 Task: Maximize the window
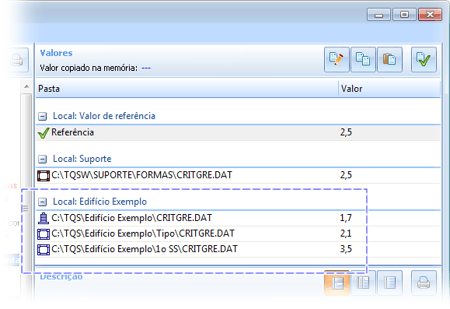click(x=404, y=15)
